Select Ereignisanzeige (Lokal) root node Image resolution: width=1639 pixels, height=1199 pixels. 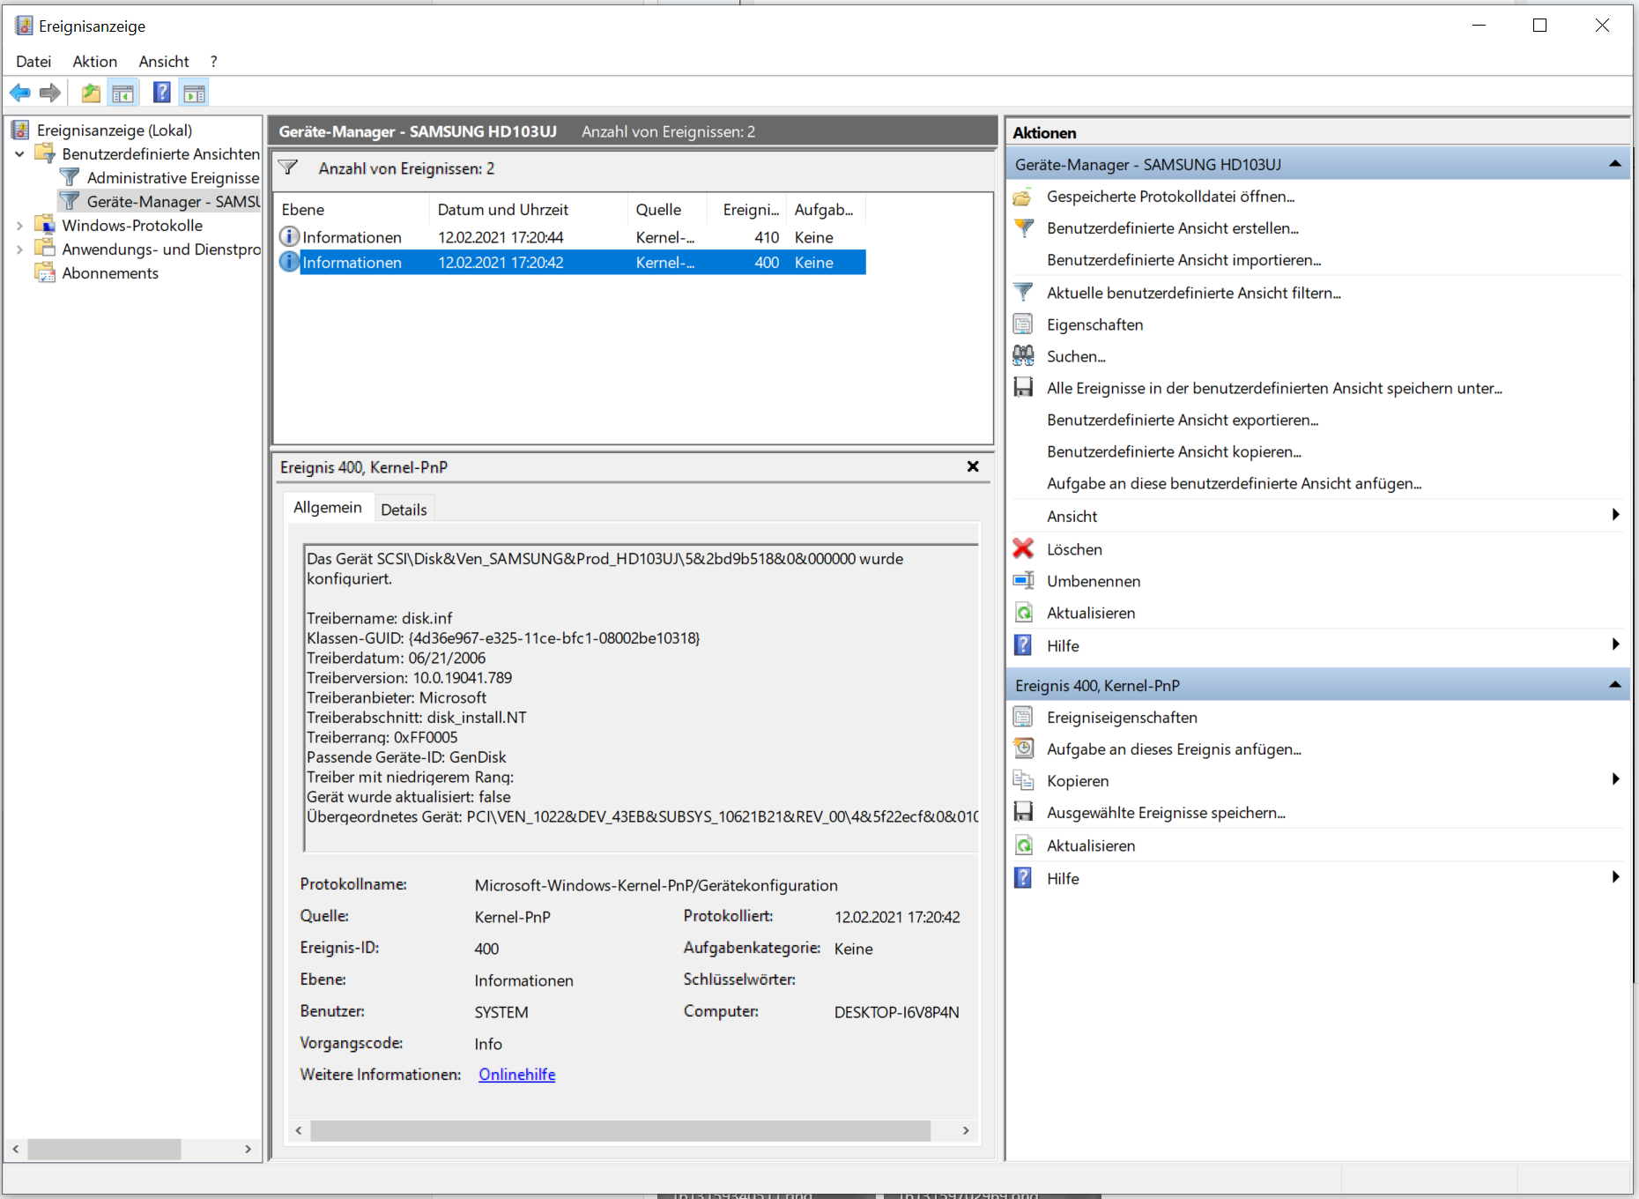point(115,130)
